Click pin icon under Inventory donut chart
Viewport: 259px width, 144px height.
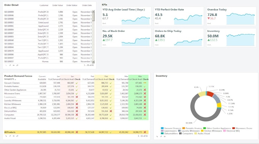[161, 136]
